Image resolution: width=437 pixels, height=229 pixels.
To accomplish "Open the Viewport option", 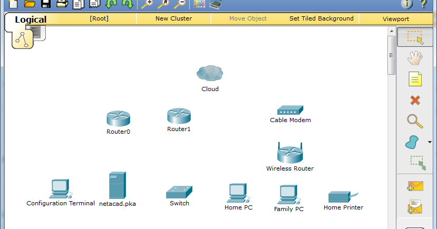I will click(396, 19).
